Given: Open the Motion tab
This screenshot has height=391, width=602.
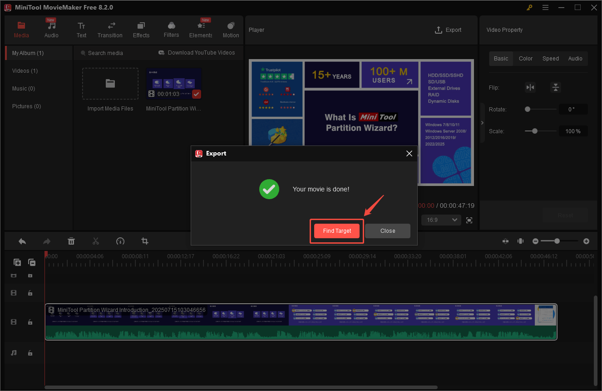Looking at the screenshot, I should click(231, 30).
